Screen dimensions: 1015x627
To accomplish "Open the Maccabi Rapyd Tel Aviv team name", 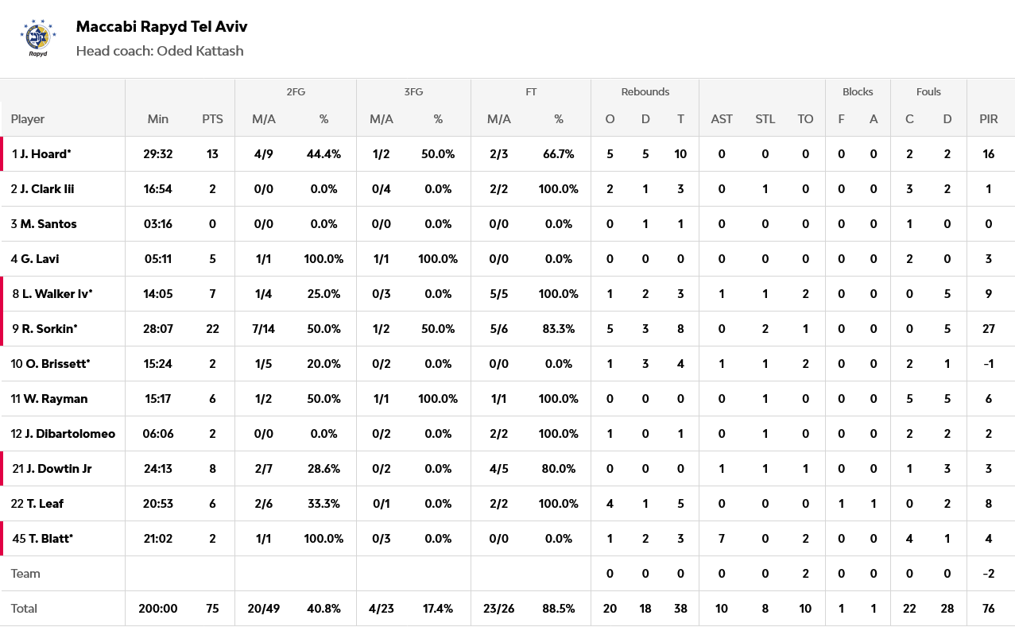I will pyautogui.click(x=161, y=26).
